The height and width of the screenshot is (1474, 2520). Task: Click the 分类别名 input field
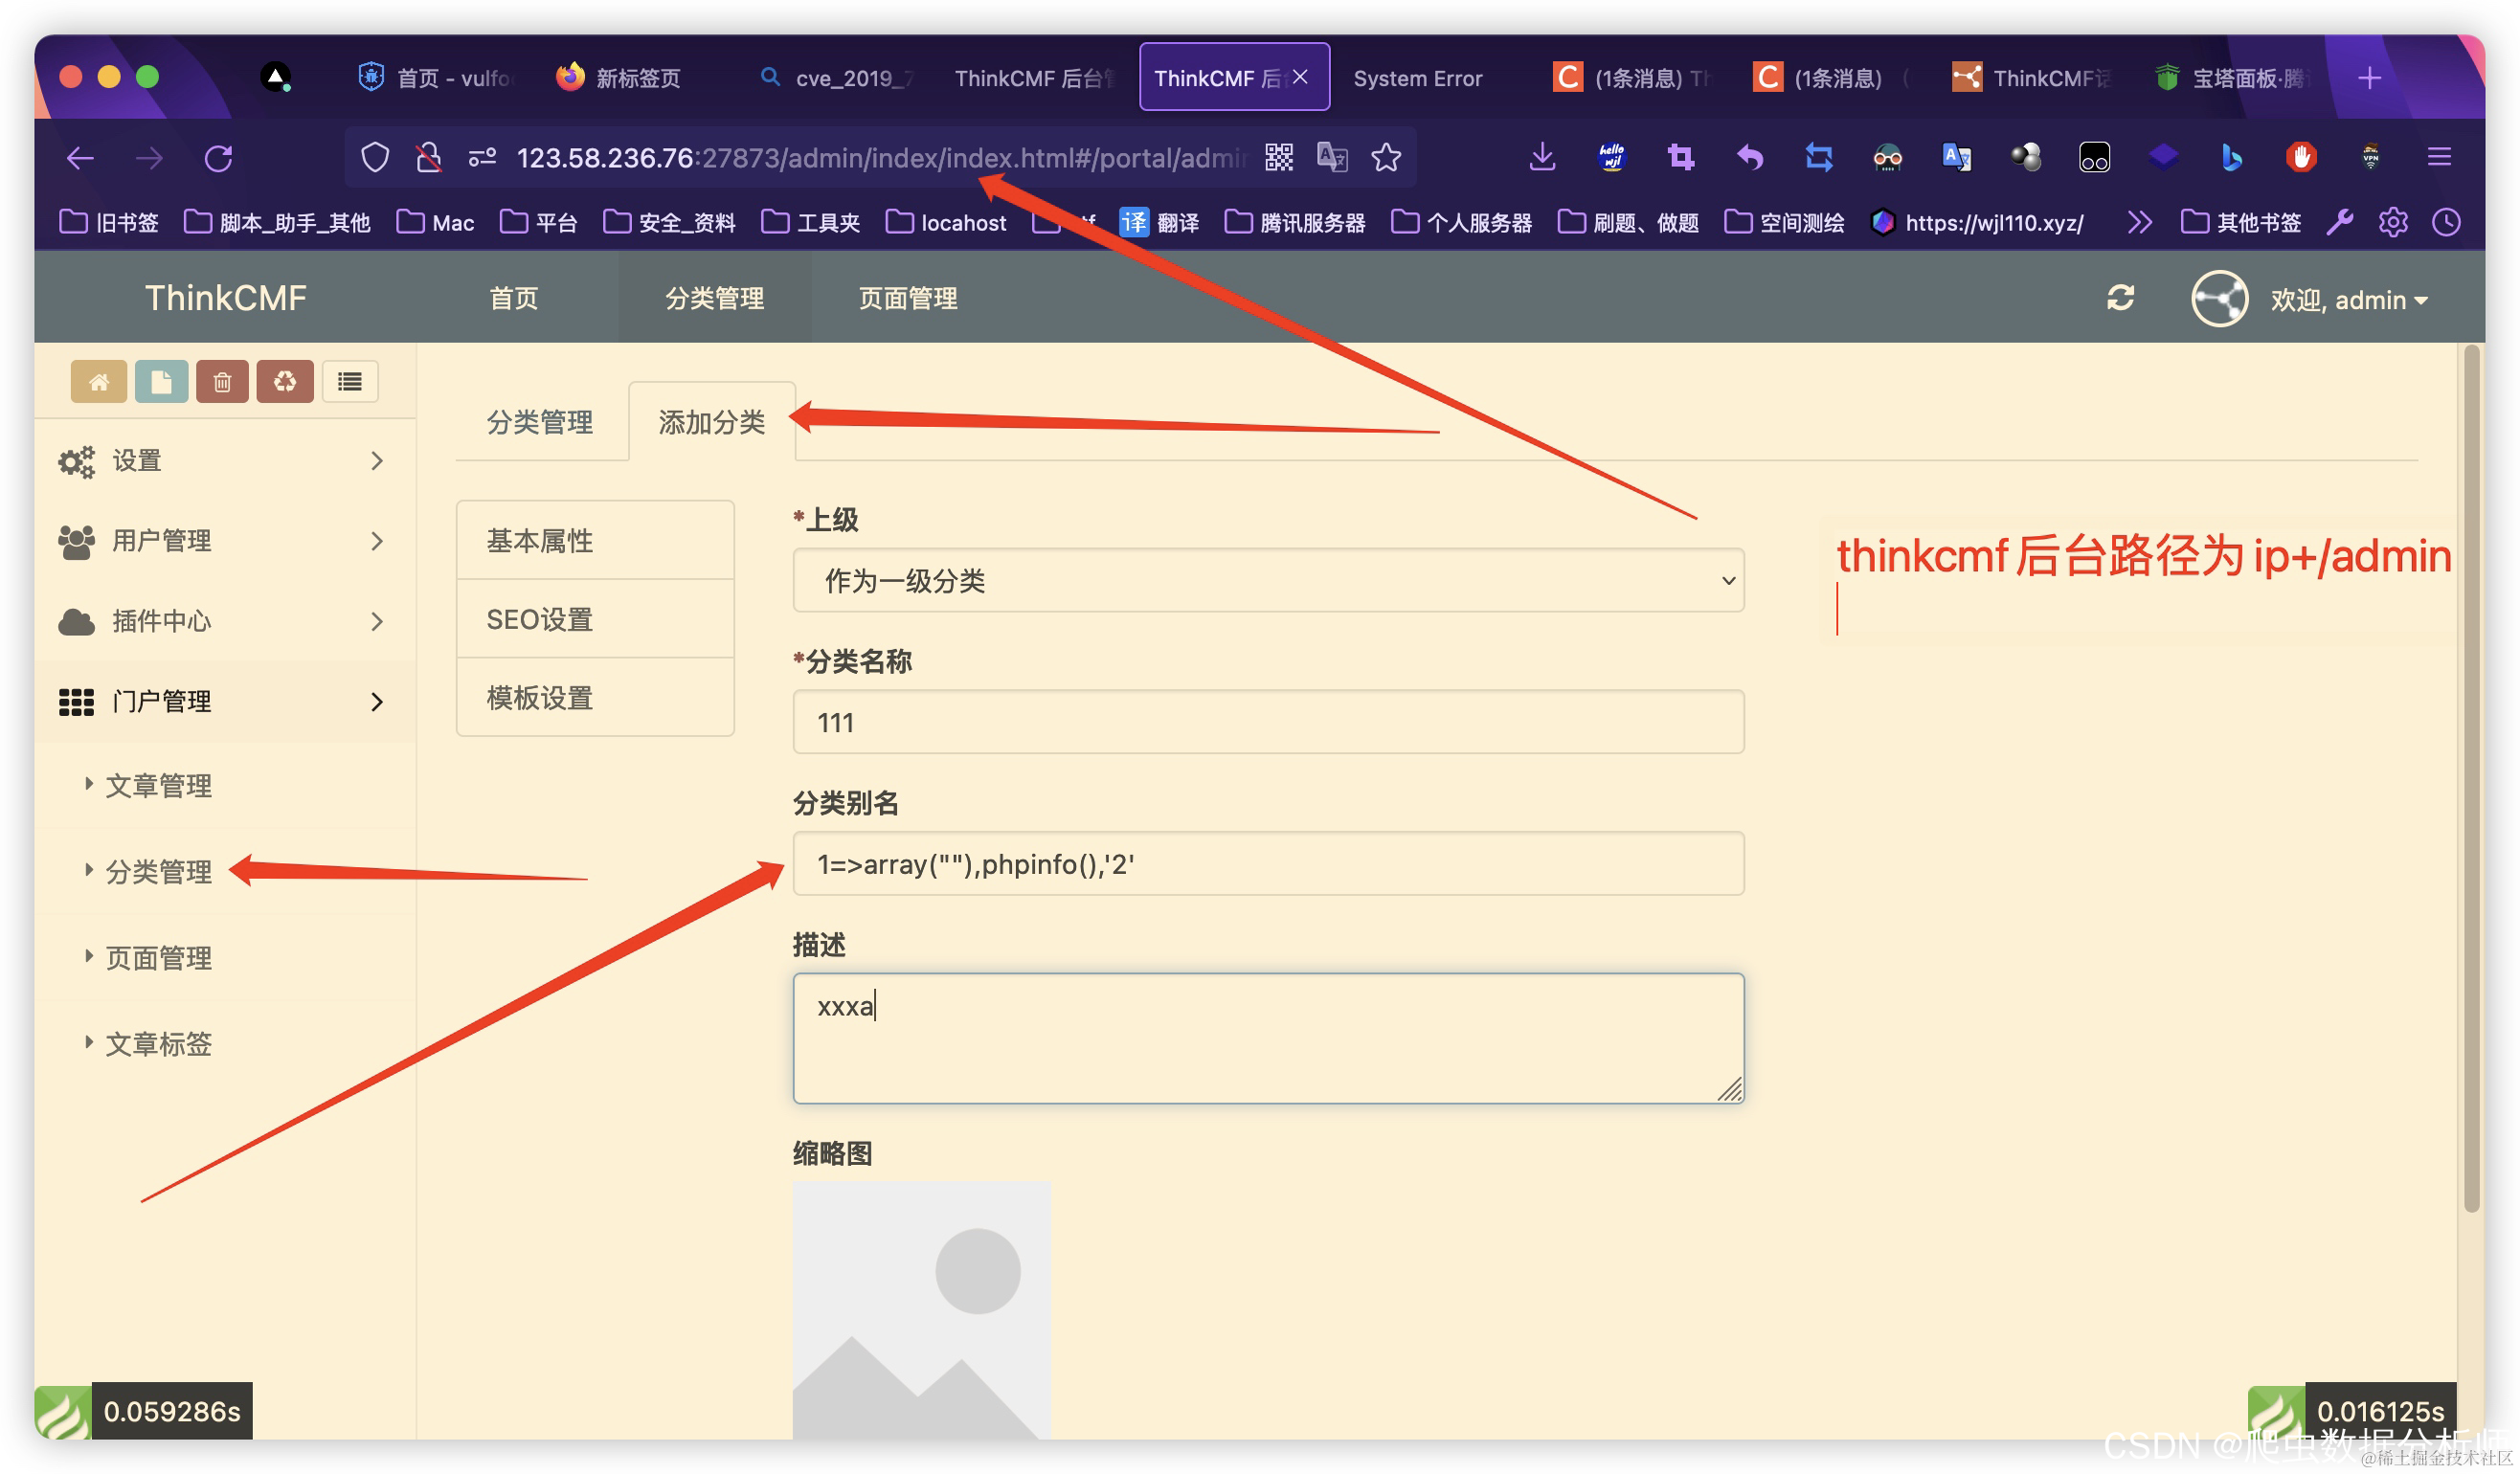click(x=1268, y=864)
